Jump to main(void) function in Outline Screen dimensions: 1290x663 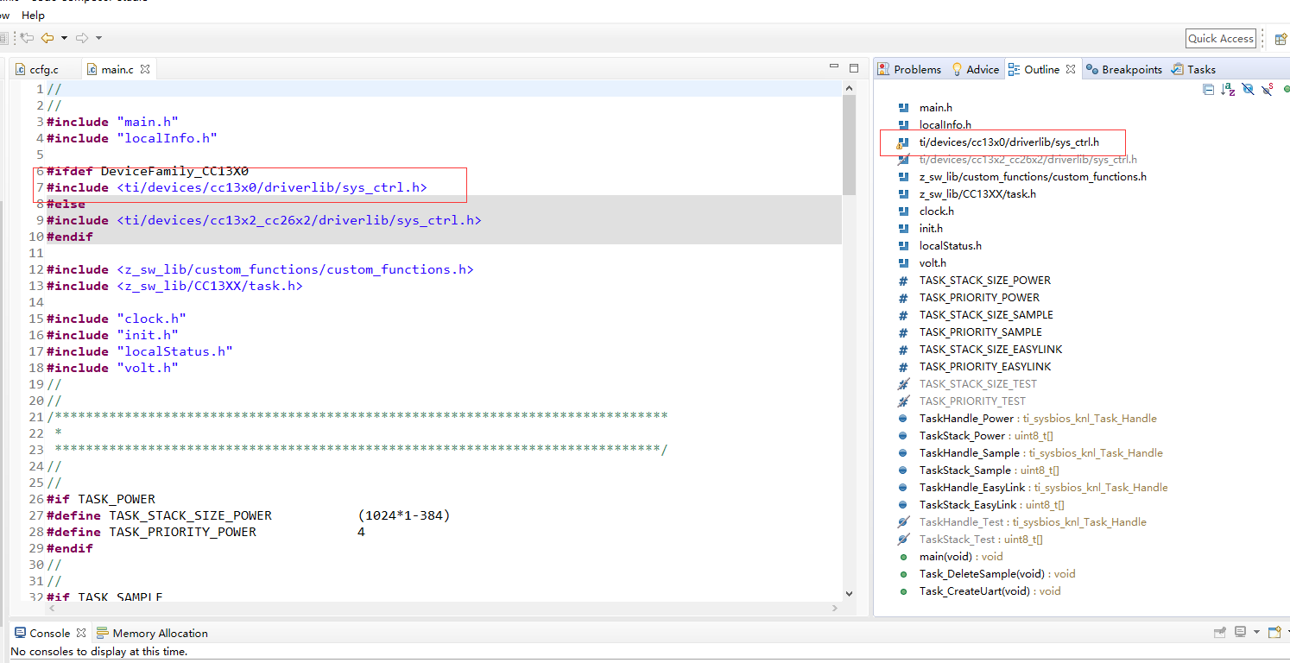pos(961,557)
